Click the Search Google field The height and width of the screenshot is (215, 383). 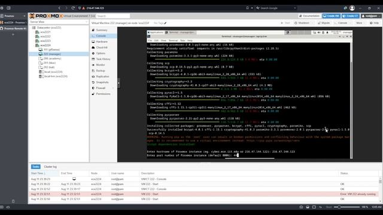276,8
